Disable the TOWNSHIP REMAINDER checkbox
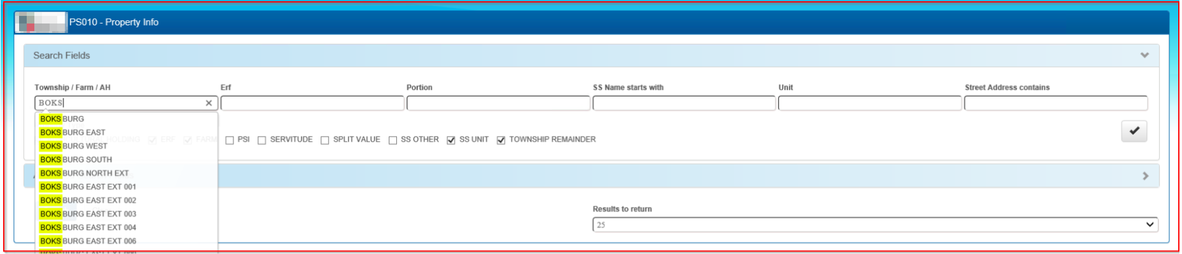1182x254 pixels. [501, 140]
